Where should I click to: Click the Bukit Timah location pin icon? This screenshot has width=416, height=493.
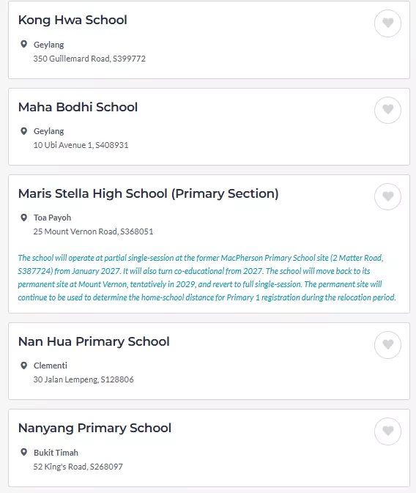click(23, 452)
